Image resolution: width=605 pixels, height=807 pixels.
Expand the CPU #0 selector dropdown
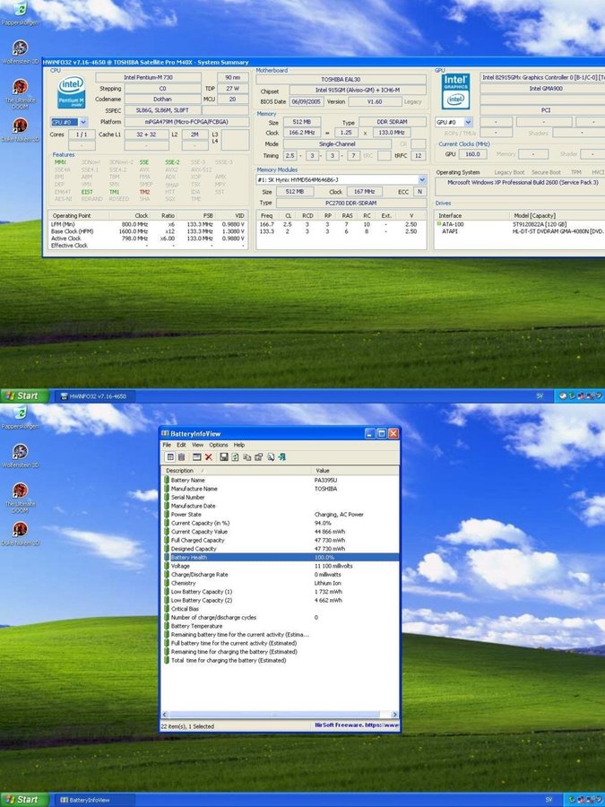[x=82, y=122]
